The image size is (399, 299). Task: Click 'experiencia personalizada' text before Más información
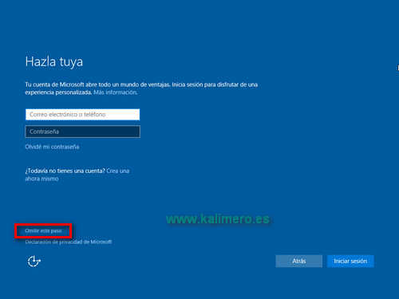pyautogui.click(x=58, y=92)
